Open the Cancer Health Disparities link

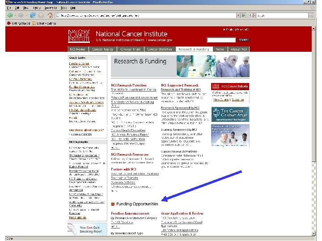pyautogui.click(x=128, y=130)
